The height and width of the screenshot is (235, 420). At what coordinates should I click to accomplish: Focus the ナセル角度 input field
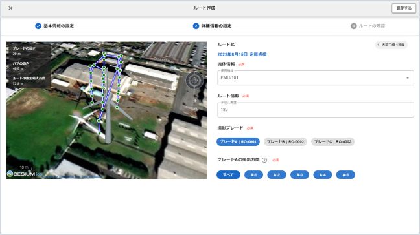pyautogui.click(x=316, y=110)
